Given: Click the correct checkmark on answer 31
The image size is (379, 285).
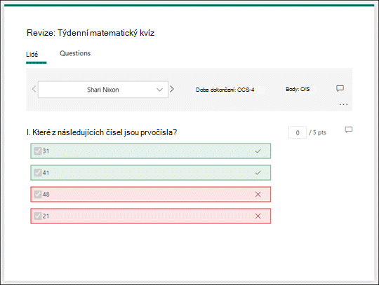Looking at the screenshot, I should pos(258,151).
